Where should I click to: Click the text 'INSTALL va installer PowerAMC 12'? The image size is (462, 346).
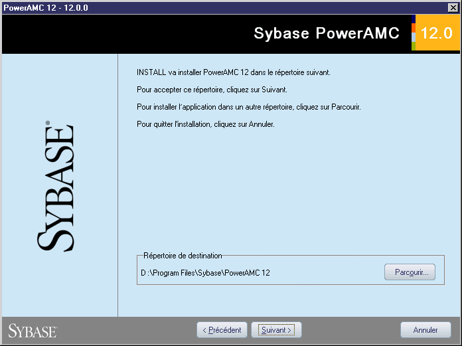[193, 72]
